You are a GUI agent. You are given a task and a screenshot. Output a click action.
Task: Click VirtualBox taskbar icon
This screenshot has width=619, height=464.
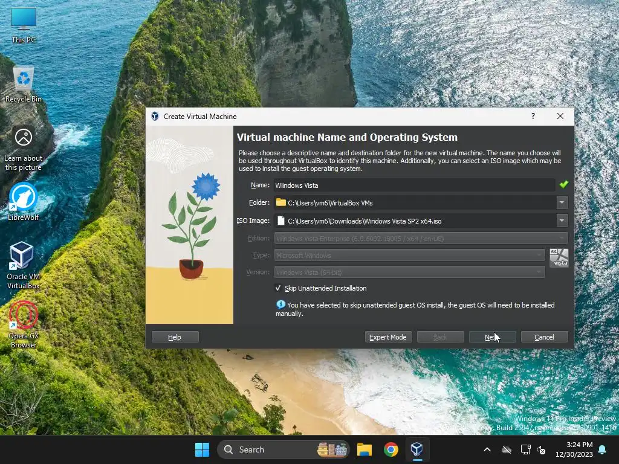pos(417,449)
